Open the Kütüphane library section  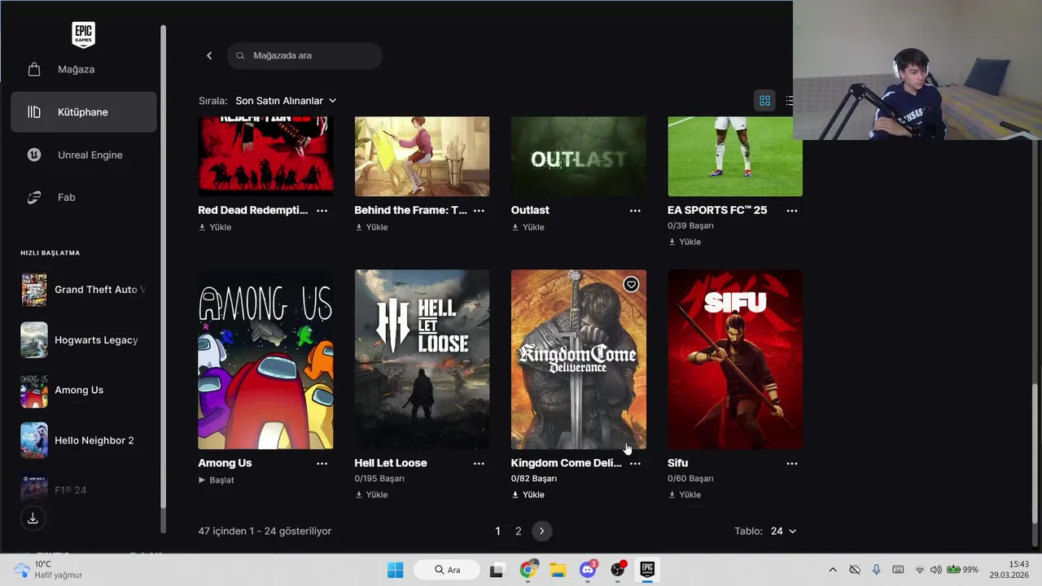tap(83, 112)
